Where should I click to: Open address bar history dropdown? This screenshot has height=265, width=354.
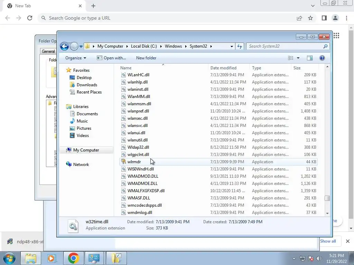[x=232, y=47]
